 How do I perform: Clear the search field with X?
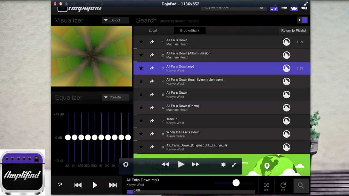pyautogui.click(x=261, y=8)
